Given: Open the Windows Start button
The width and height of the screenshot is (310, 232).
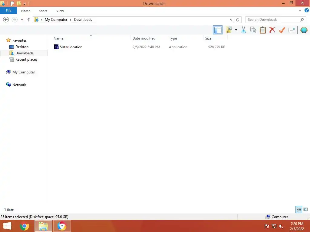Looking at the screenshot, I should point(7,226).
